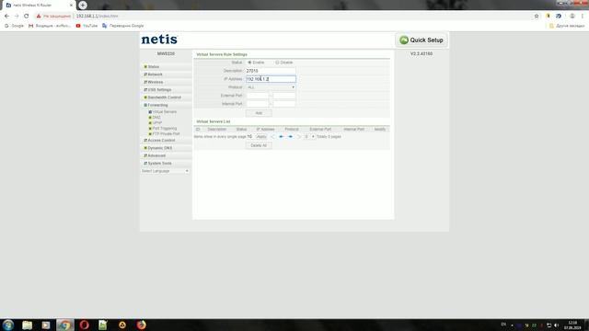Open the page number dropdown
This screenshot has width=589, height=331.
point(309,137)
